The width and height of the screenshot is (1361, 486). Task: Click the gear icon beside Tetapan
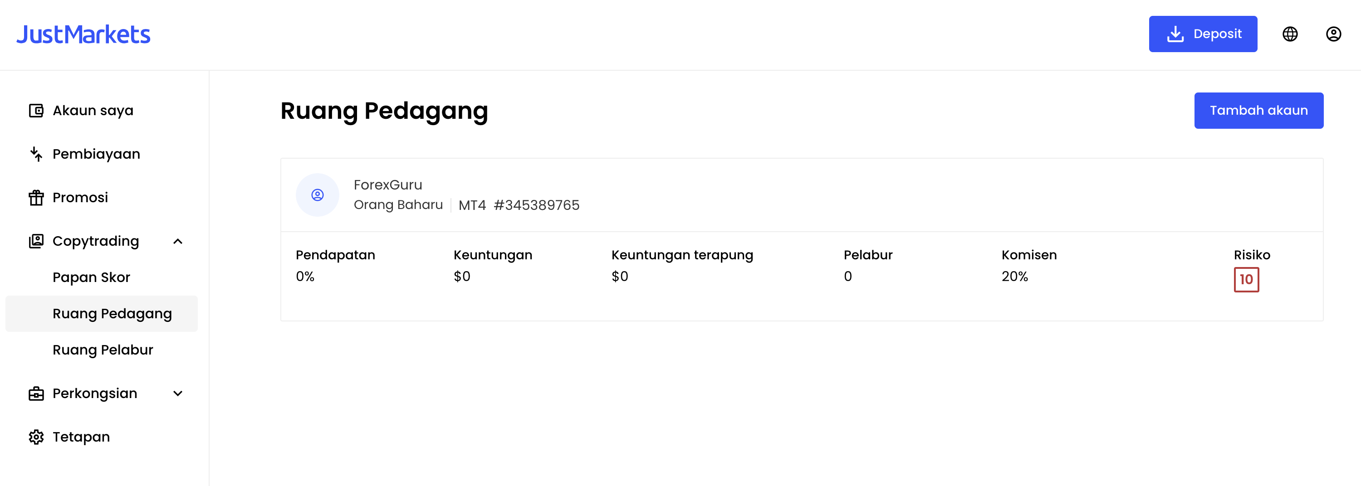click(36, 437)
